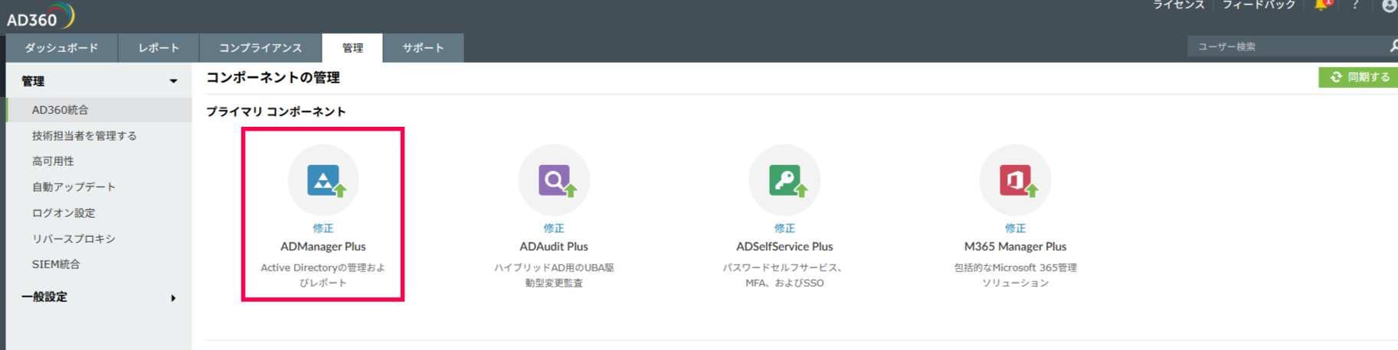
Task: Switch to the サポート tab
Action: click(423, 47)
